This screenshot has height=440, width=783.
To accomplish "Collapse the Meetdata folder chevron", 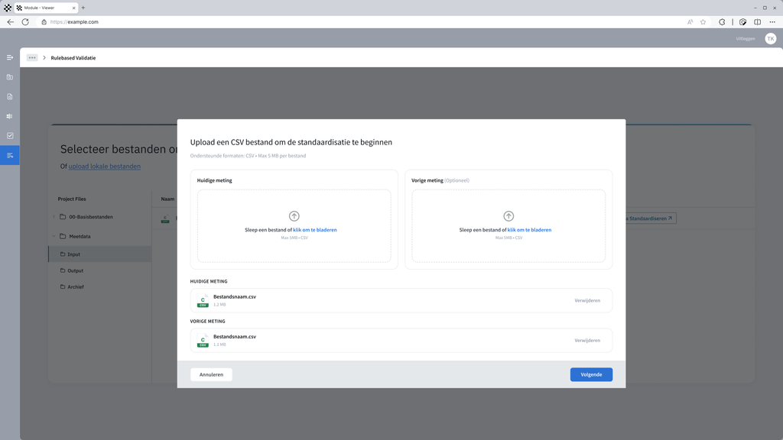I will [x=54, y=236].
